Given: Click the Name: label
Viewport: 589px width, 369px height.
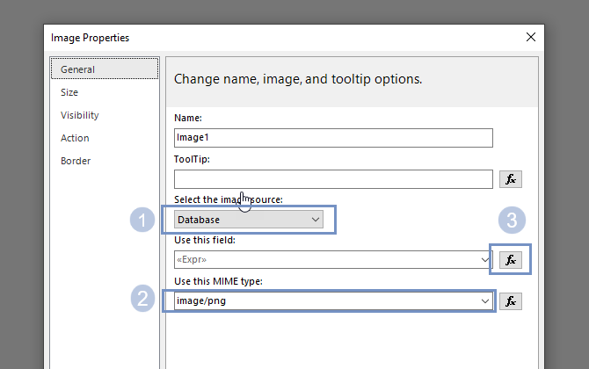Looking at the screenshot, I should [188, 118].
